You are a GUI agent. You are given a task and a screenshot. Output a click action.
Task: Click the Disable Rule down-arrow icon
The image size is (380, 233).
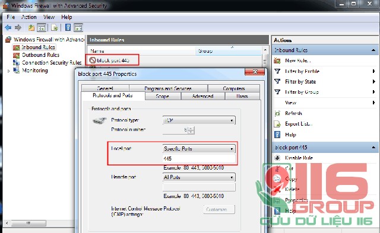[277, 158]
